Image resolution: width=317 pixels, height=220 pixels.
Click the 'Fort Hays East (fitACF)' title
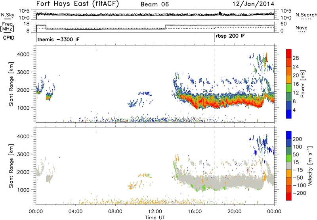click(x=77, y=4)
